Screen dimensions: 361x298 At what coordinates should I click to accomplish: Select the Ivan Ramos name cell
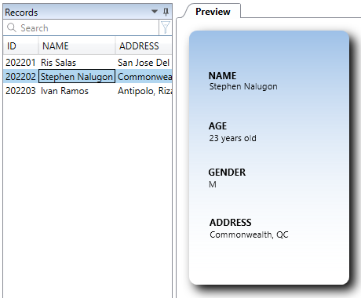coord(77,91)
